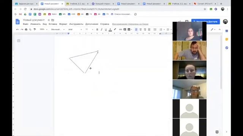Reload the page in browser

[25, 9]
